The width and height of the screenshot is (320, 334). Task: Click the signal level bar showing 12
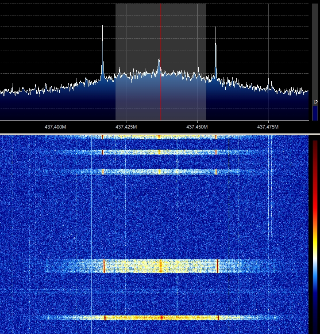point(315,113)
